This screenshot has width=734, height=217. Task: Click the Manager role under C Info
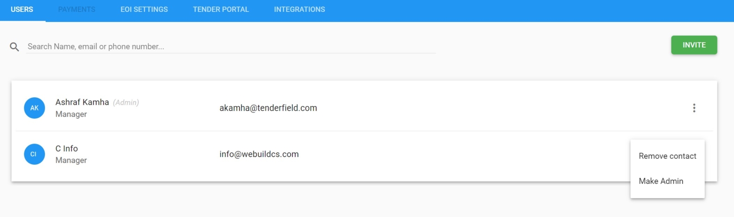pyautogui.click(x=71, y=160)
